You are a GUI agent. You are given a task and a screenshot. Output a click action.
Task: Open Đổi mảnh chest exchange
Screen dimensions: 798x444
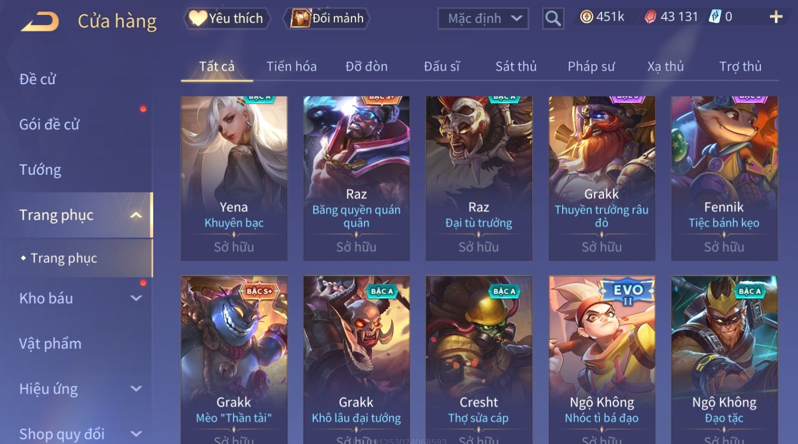327,19
